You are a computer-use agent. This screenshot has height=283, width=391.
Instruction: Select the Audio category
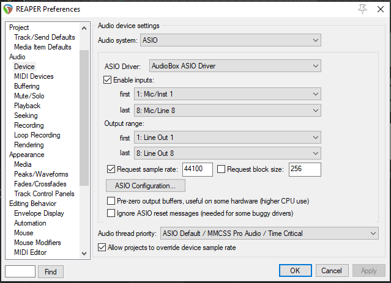(17, 57)
